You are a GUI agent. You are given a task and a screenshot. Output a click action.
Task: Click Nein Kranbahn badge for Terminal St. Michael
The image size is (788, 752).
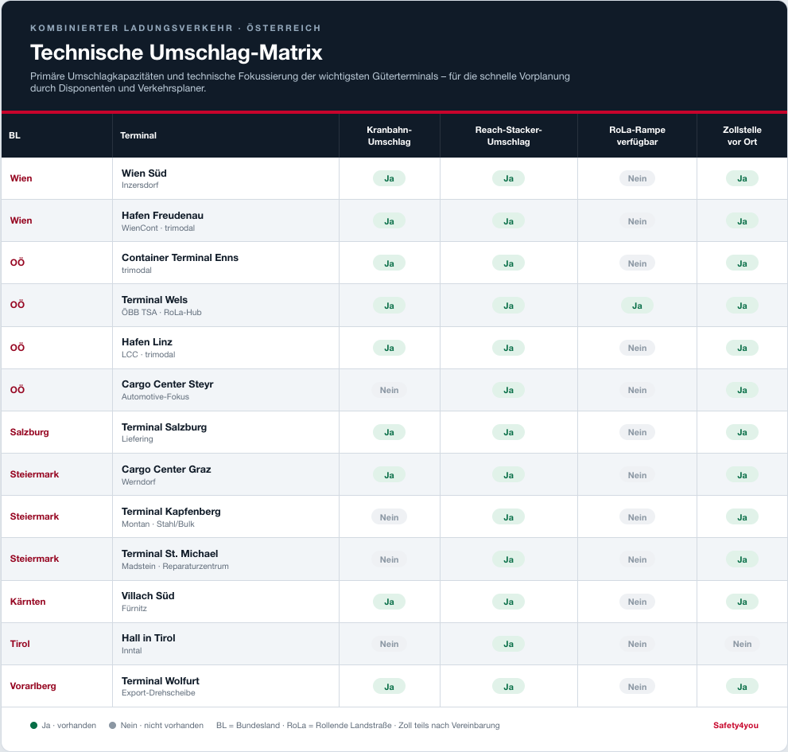coord(389,559)
